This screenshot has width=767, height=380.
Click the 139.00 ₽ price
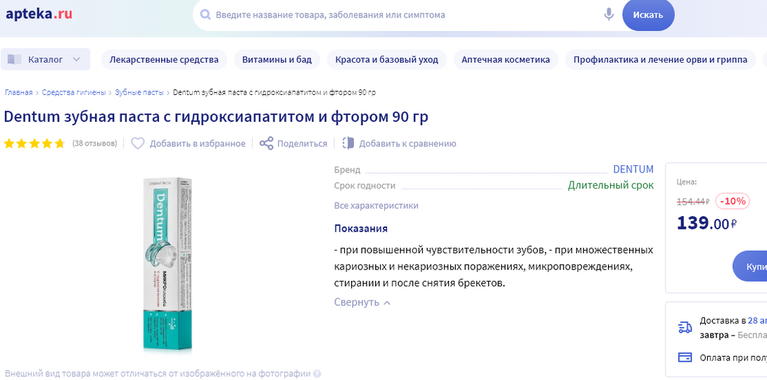tap(706, 224)
